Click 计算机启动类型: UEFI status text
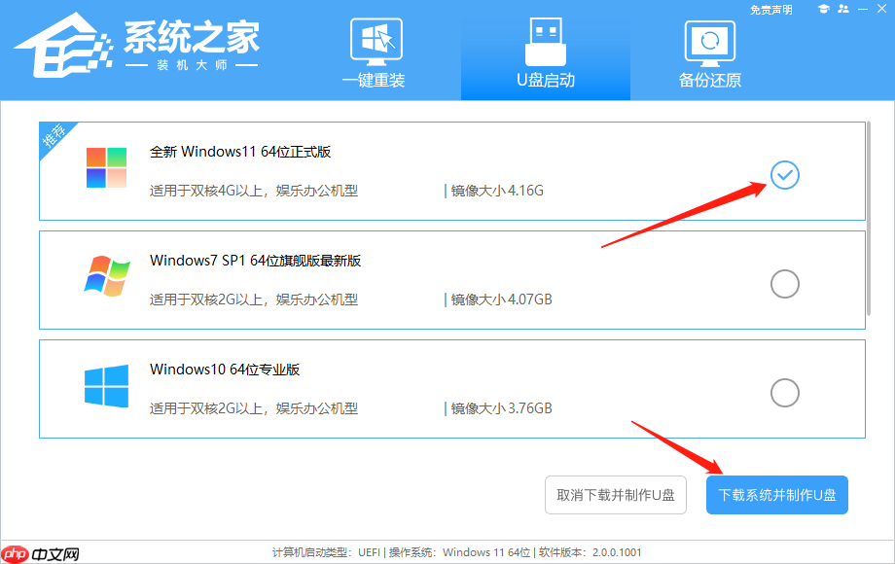 (x=326, y=552)
